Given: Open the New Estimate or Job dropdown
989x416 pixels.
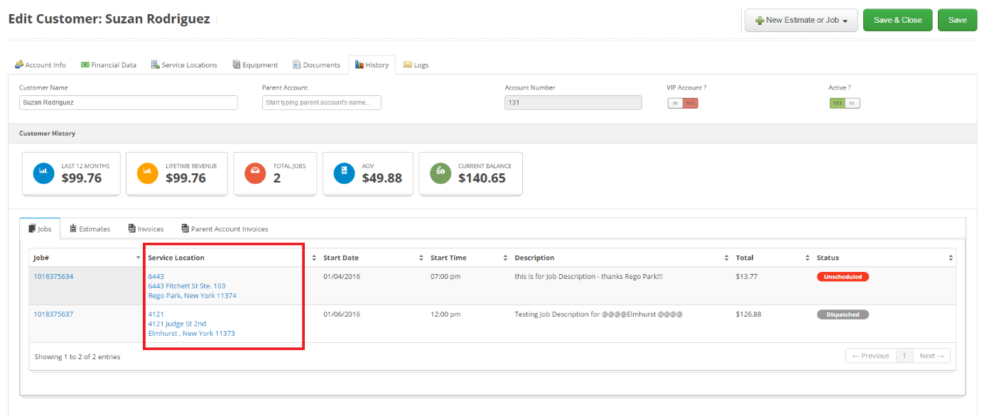Looking at the screenshot, I should (801, 20).
